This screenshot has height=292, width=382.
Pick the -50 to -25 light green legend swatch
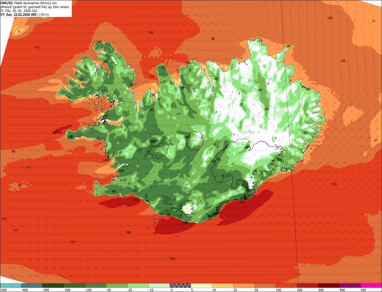coord(117,285)
